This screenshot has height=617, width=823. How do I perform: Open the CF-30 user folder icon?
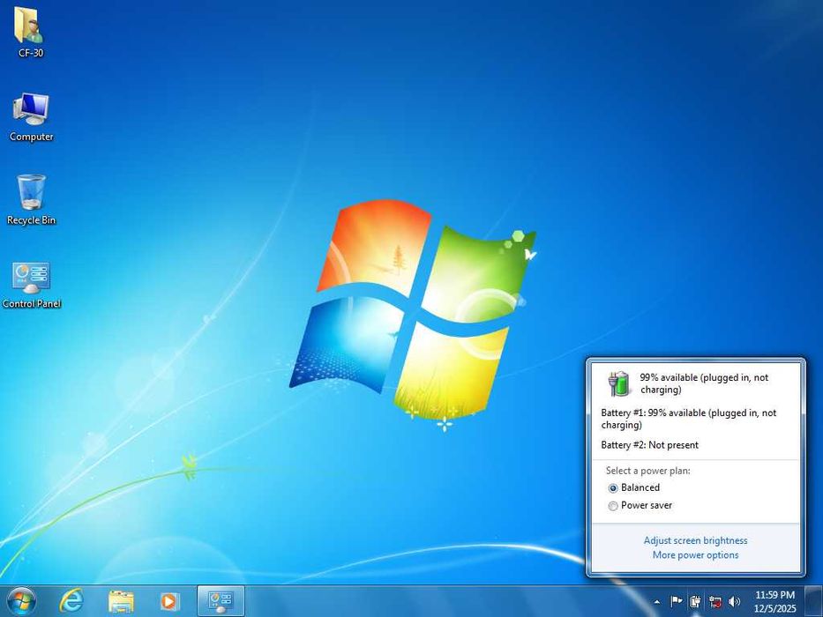pos(31,32)
